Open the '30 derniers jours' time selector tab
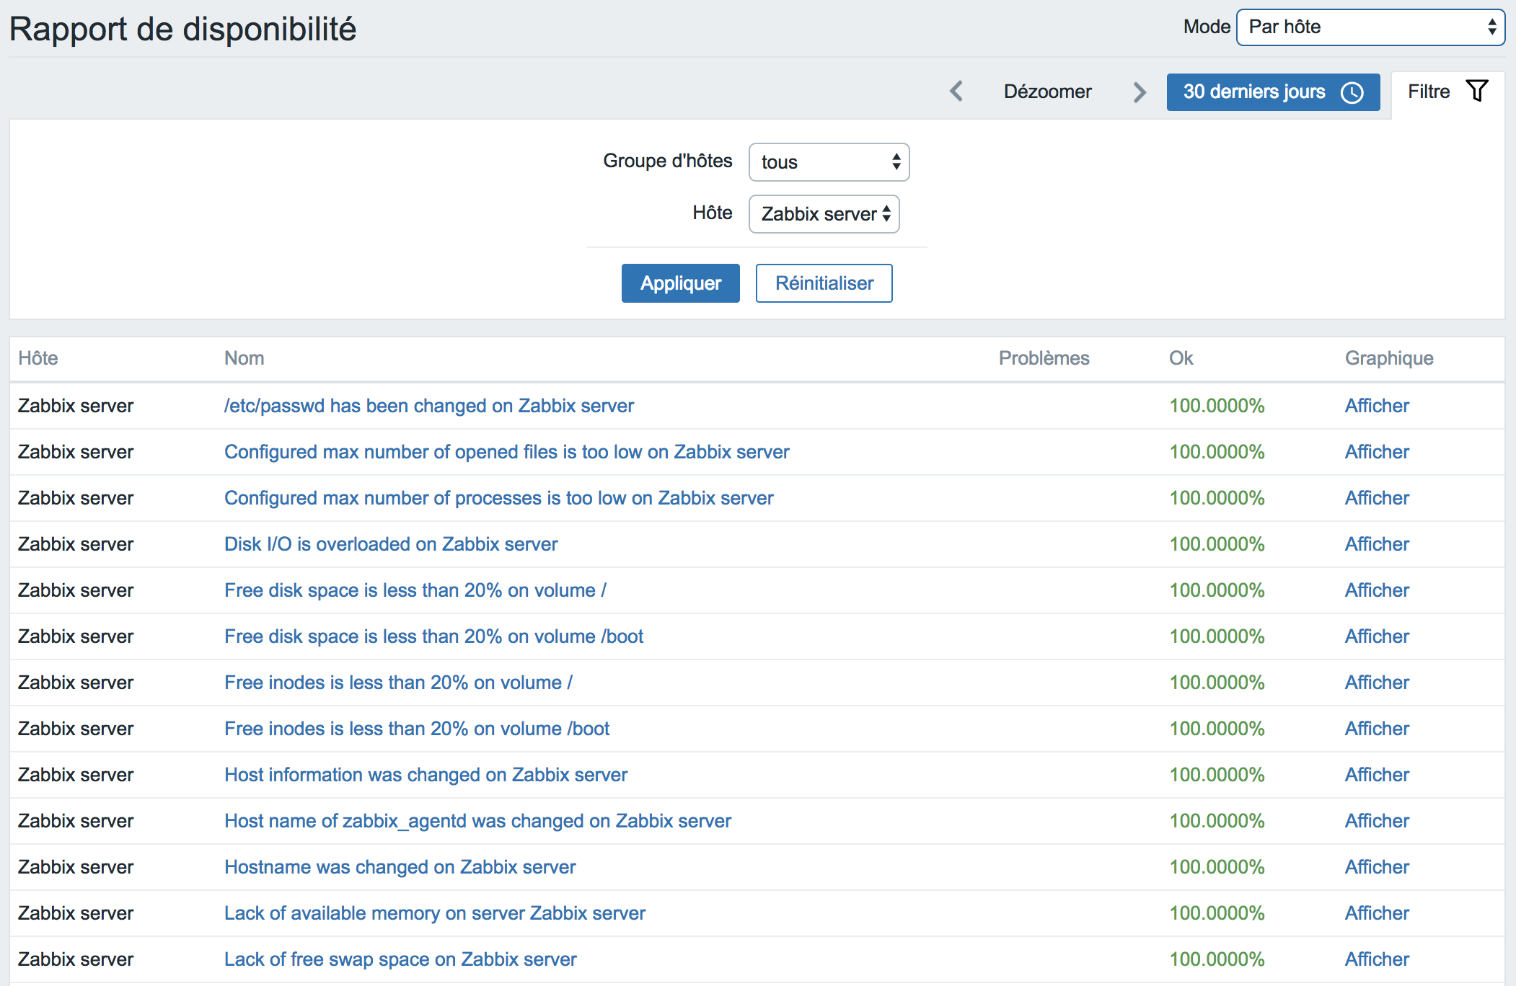The width and height of the screenshot is (1516, 986). (x=1273, y=92)
